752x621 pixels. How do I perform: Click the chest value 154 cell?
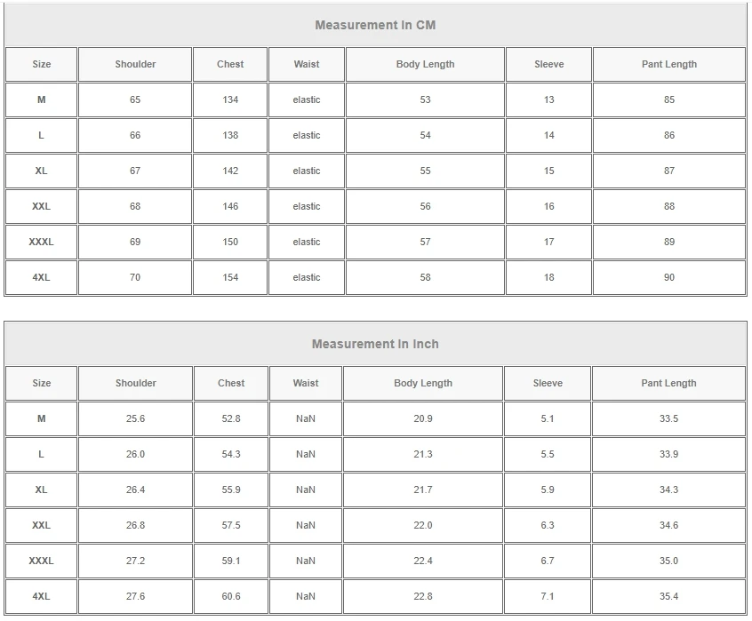pyautogui.click(x=230, y=277)
